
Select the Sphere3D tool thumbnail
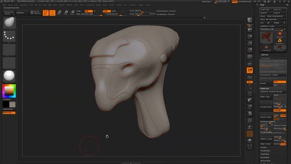(x=280, y=35)
